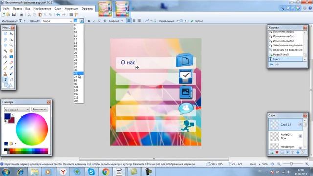Align text center
The image size is (313, 176).
134,21
